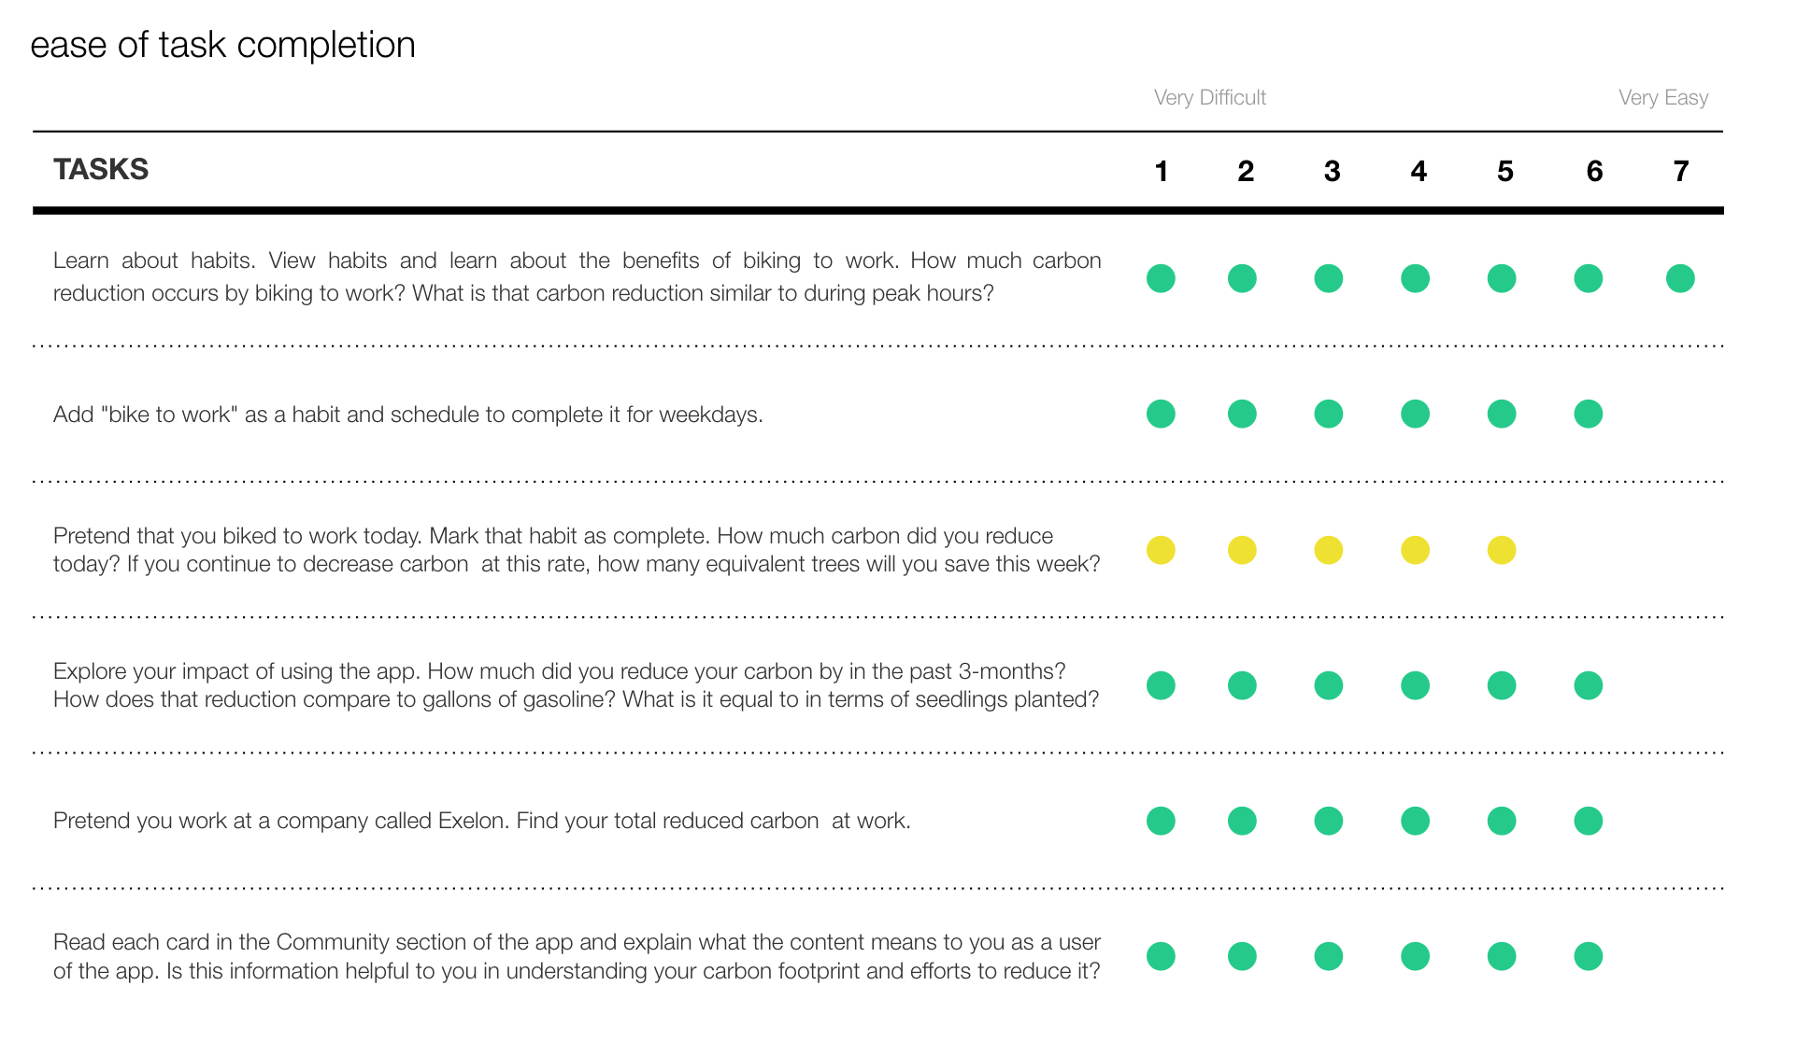Viewport: 1811px width, 1042px height.
Task: Click the yellow rating 5 dot in biked today row
Action: [1502, 550]
